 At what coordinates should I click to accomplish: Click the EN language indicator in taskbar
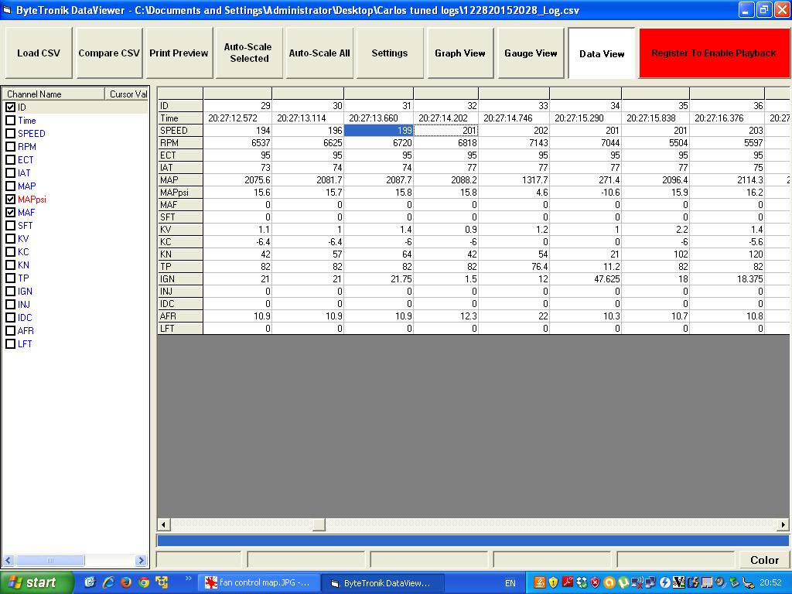coord(510,583)
